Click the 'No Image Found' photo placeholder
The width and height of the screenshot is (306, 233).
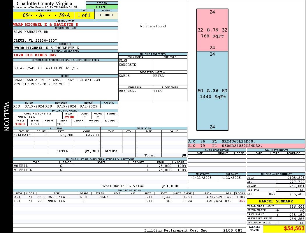[153, 26]
